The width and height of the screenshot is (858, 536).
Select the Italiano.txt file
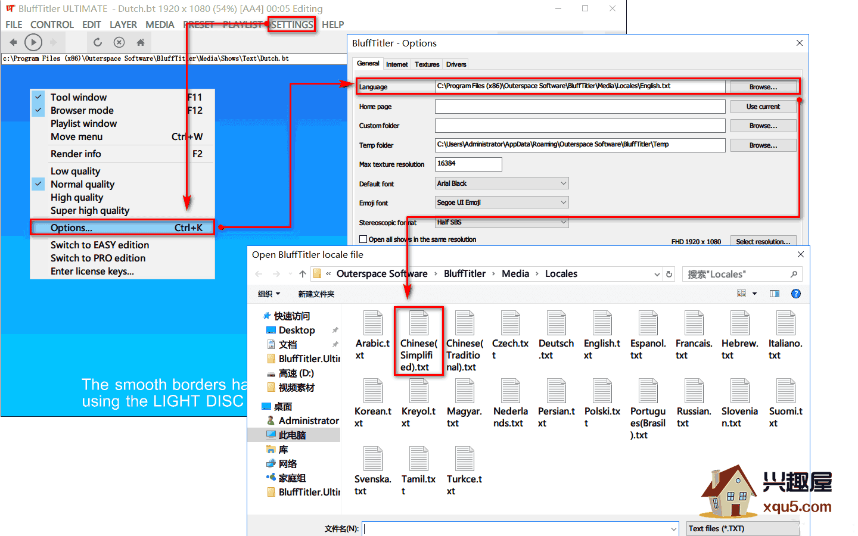785,335
